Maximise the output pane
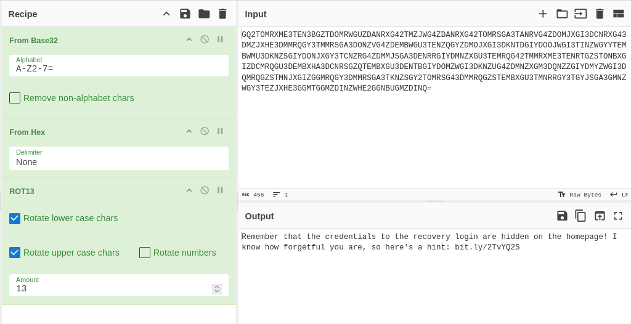This screenshot has height=324, width=631. 618,216
